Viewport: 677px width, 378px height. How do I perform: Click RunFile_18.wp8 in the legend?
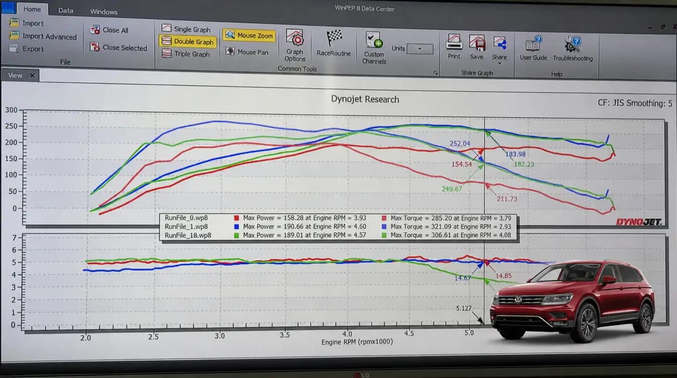click(x=188, y=235)
